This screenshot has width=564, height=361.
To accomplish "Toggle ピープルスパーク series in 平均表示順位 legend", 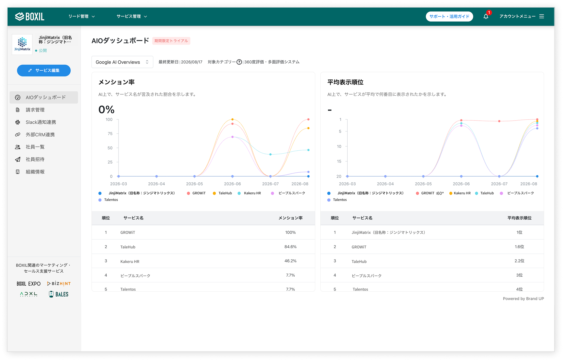I will coord(517,193).
